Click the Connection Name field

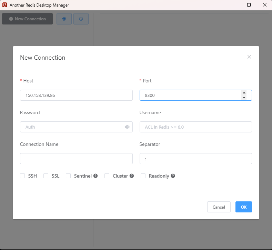coord(76,159)
